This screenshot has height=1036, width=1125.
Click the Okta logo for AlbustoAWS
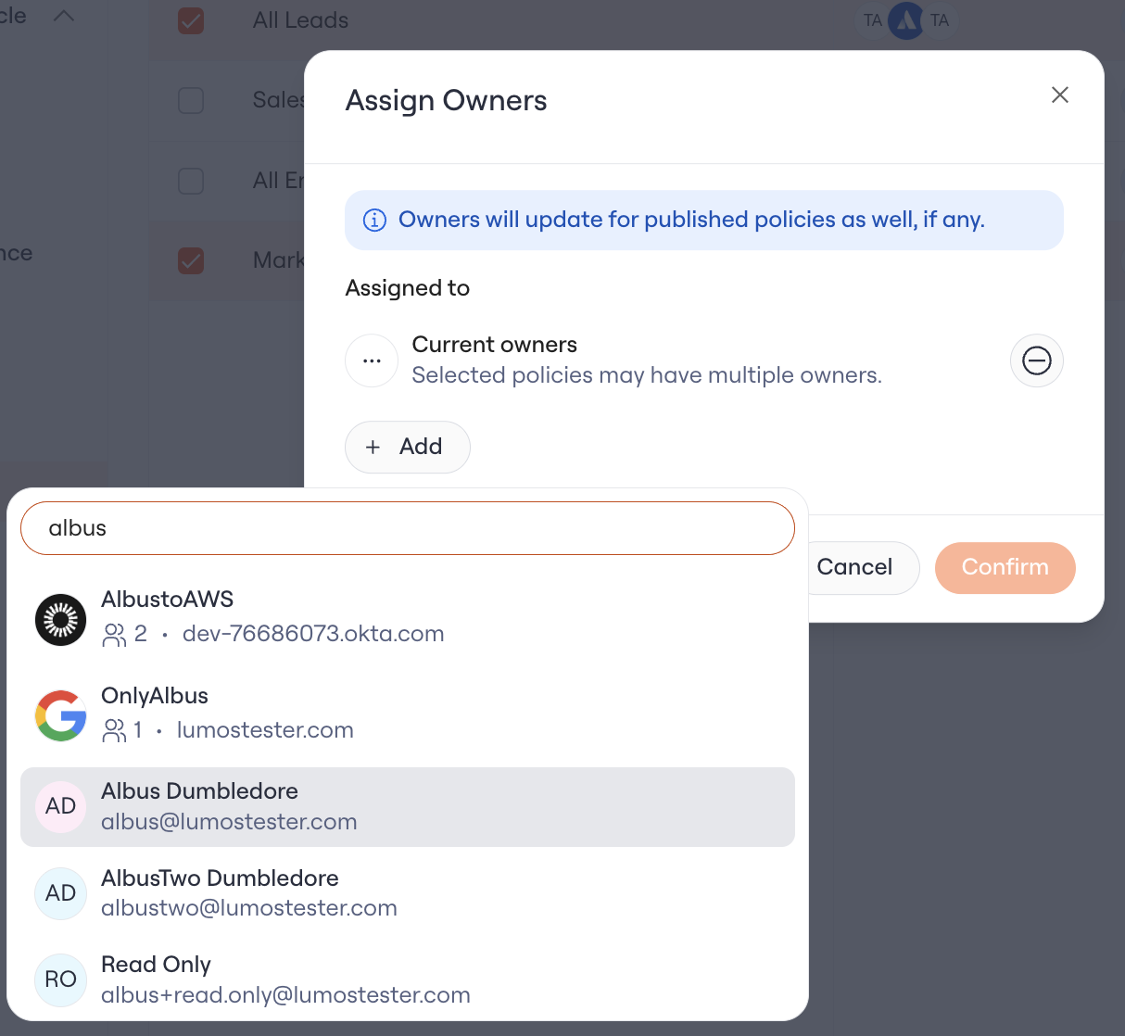tap(60, 620)
